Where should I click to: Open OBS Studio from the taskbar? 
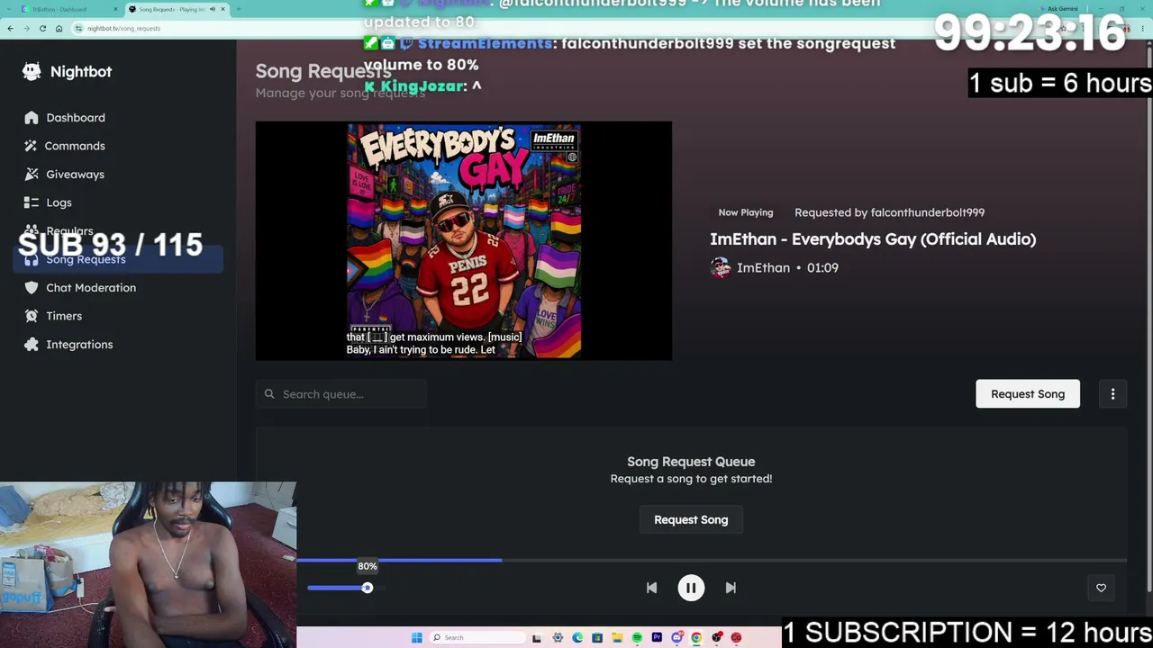point(716,638)
